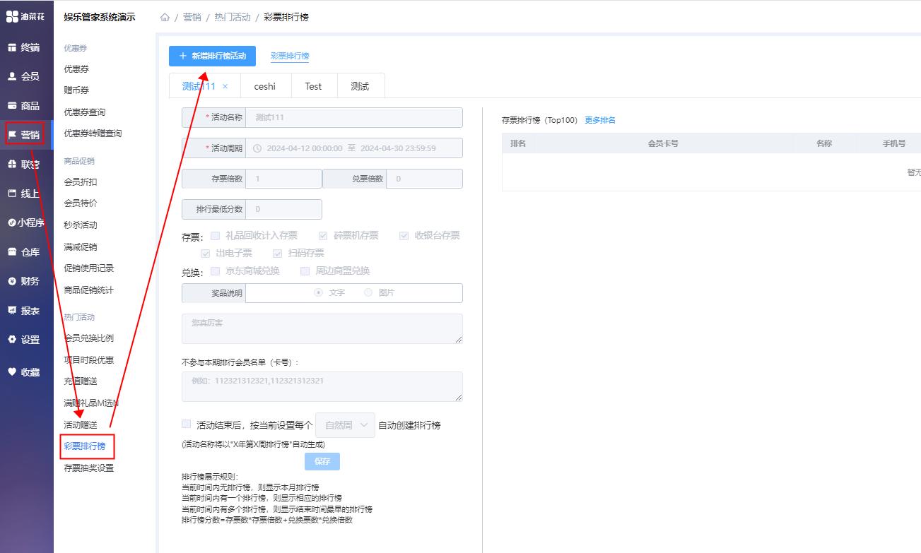Click the 您真厉害 prize description textarea
This screenshot has height=553, width=921.
pos(322,328)
